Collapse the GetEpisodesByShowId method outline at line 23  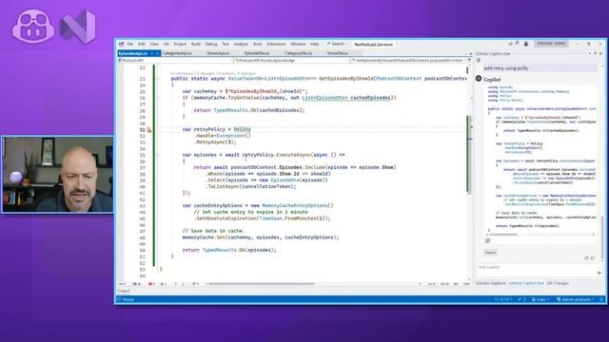157,79
